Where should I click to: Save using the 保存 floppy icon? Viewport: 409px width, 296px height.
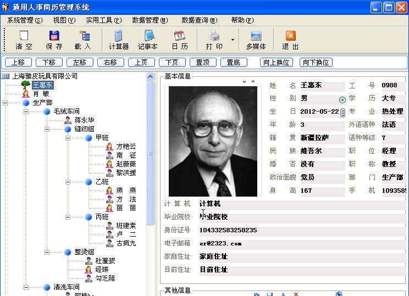pos(54,36)
